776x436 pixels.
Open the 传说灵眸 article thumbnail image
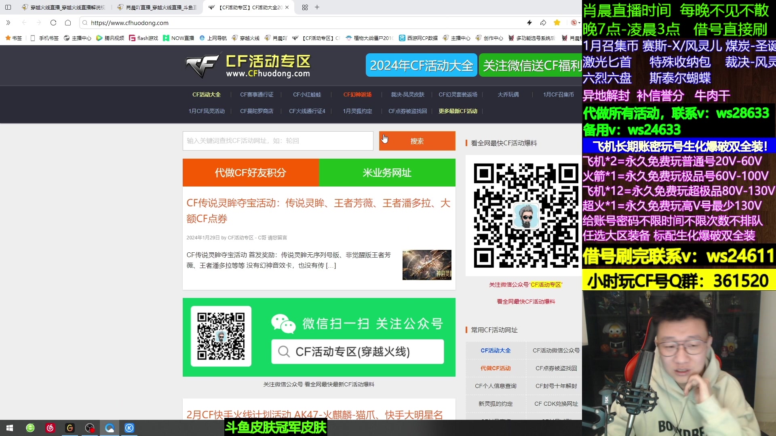coord(427,265)
